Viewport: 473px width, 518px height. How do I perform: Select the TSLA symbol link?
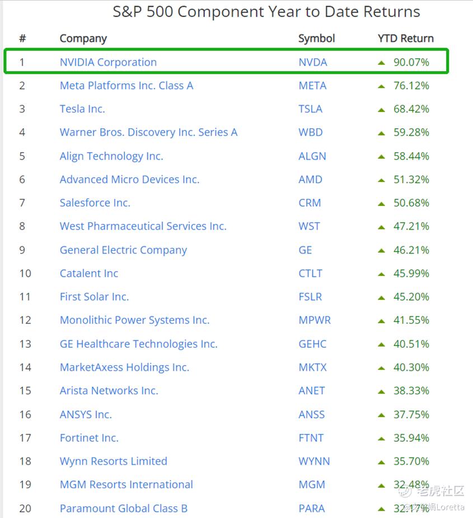click(310, 109)
